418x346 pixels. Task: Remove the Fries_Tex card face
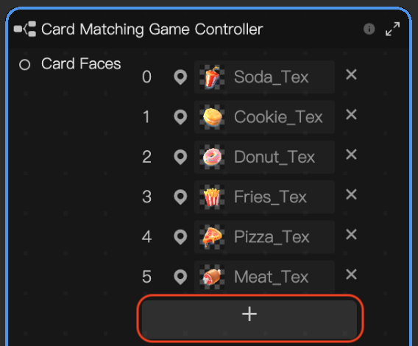tap(351, 194)
